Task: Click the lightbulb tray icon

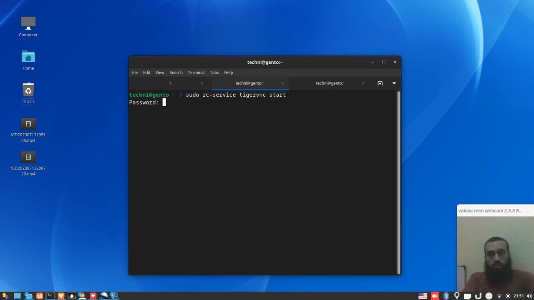Action: [457, 296]
